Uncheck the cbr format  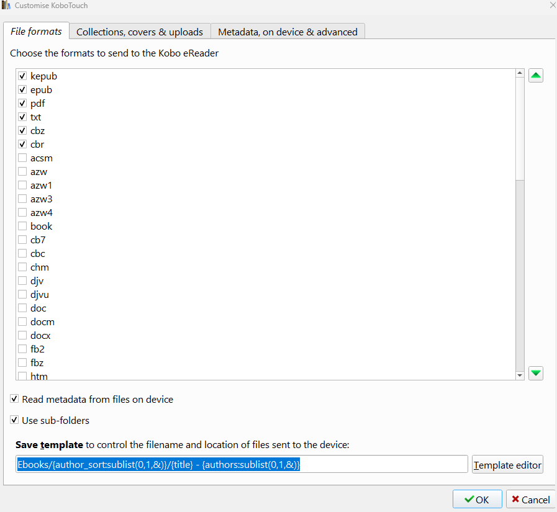(22, 144)
